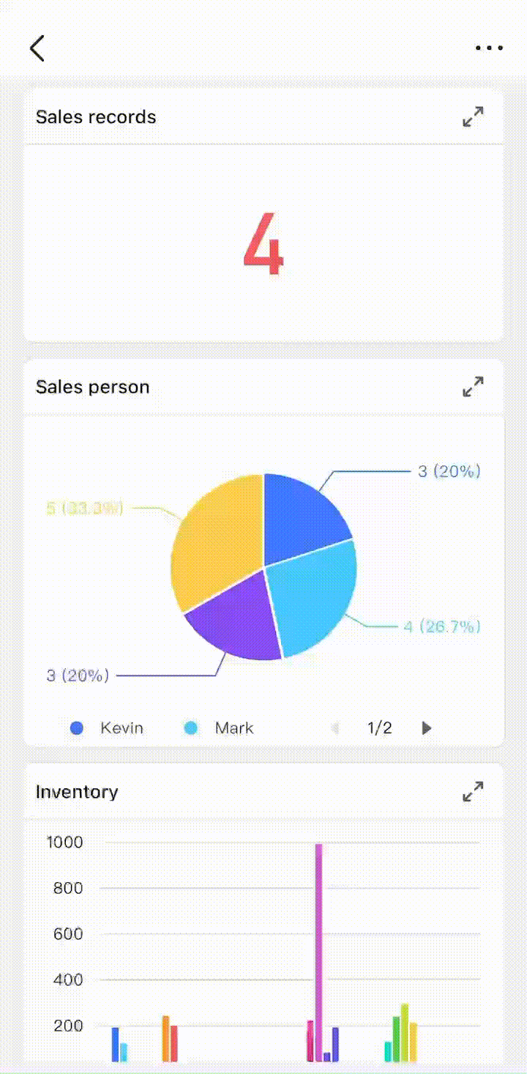Viewport: 527px width, 1074px height.
Task: Tap the big red number 4
Action: click(x=263, y=245)
